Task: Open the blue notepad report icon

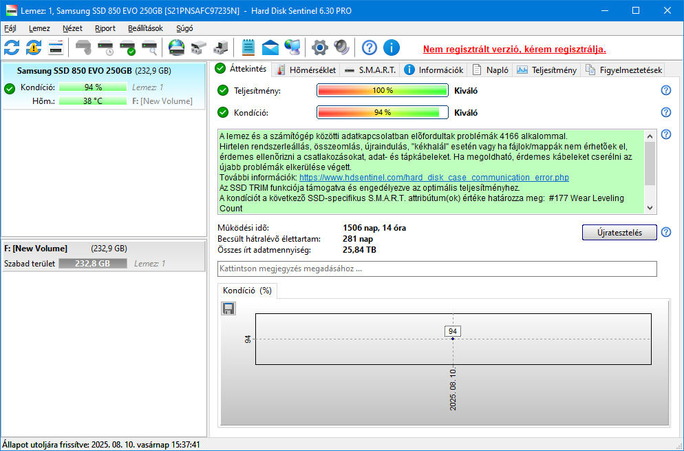Action: (248, 48)
